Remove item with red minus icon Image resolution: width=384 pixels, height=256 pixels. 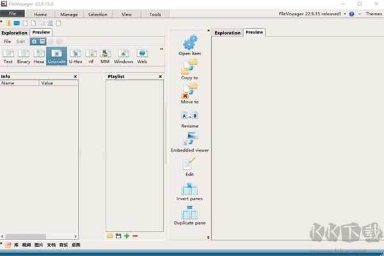pyautogui.click(x=135, y=236)
